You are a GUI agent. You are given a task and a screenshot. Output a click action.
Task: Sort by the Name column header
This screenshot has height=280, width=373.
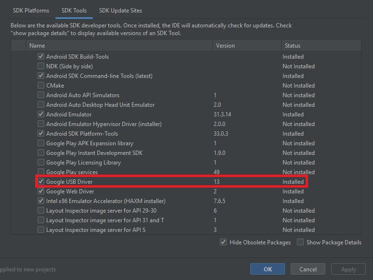[x=119, y=45]
